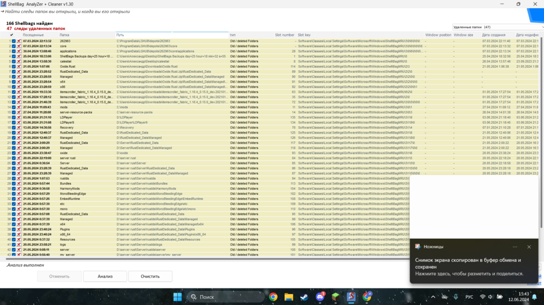Sort by the Посещенные column header
Image resolution: width=544 pixels, height=305 pixels.
(33, 35)
